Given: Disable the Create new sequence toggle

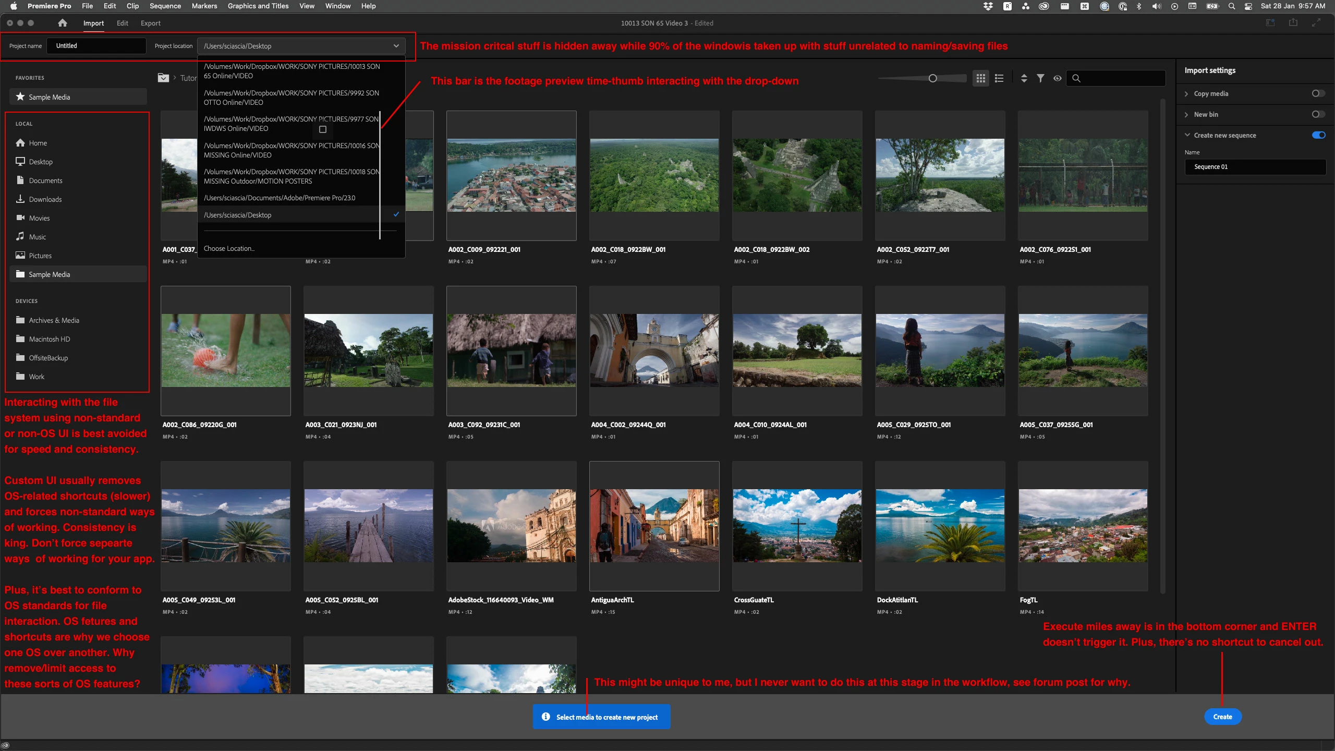Looking at the screenshot, I should [1318, 135].
